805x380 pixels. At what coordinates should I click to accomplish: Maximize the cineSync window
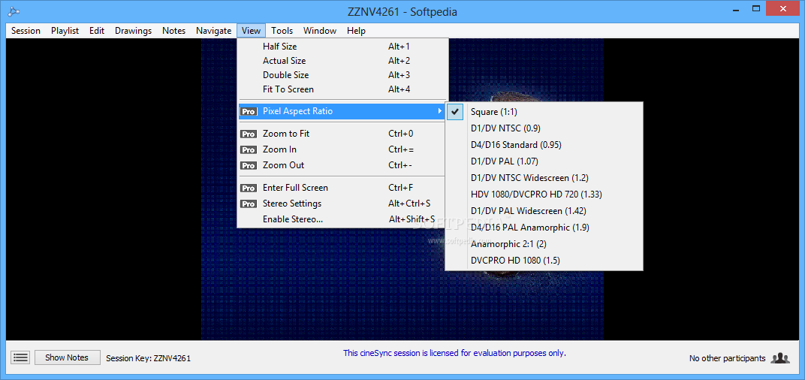point(755,9)
